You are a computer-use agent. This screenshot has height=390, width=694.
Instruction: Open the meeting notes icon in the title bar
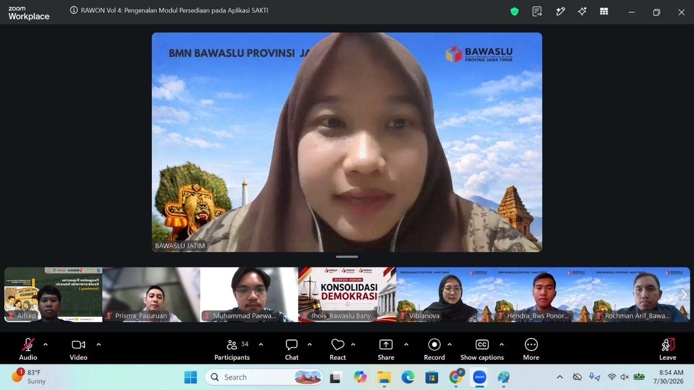pyautogui.click(x=537, y=12)
